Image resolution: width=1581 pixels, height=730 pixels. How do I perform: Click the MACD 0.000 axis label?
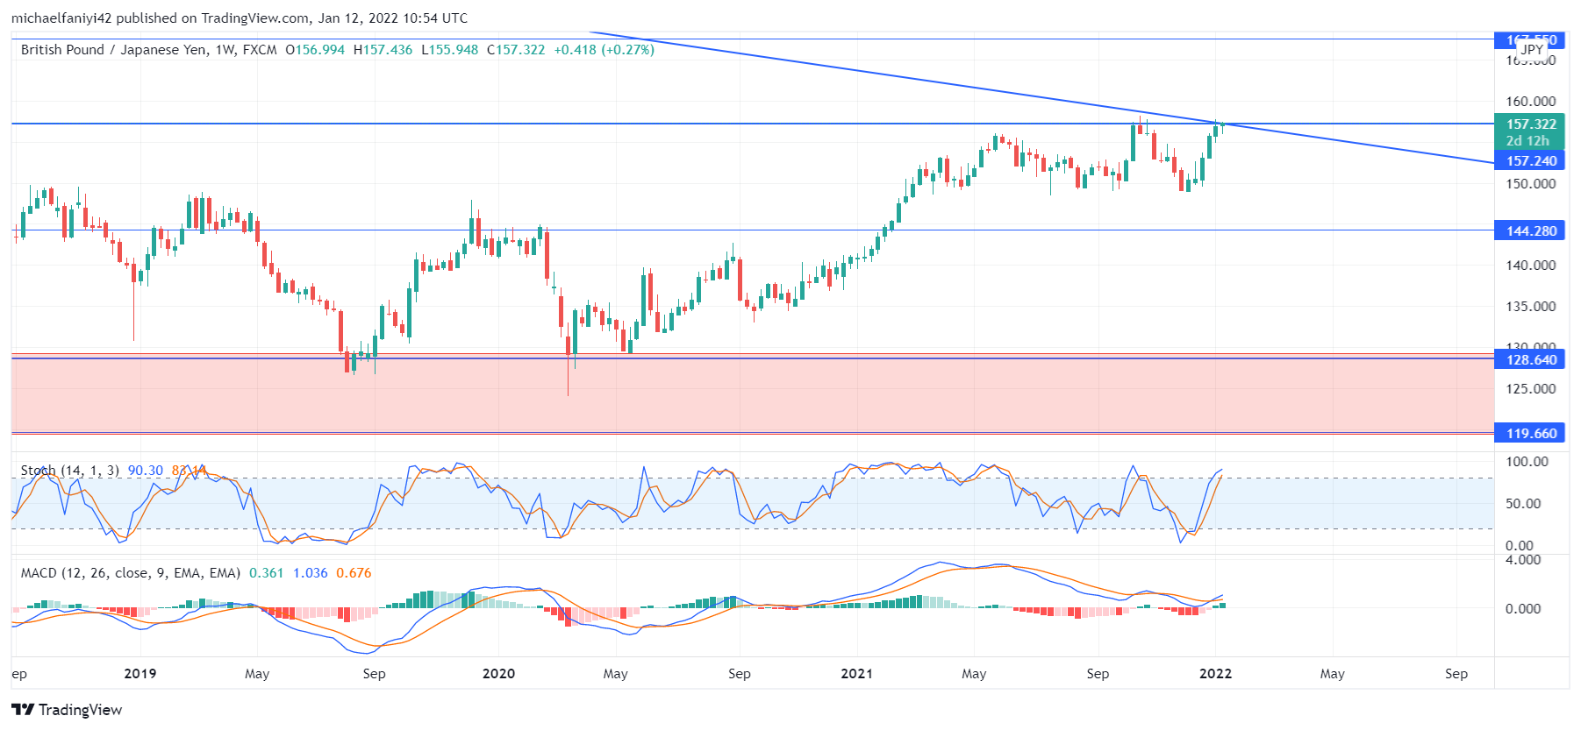pos(1523,609)
